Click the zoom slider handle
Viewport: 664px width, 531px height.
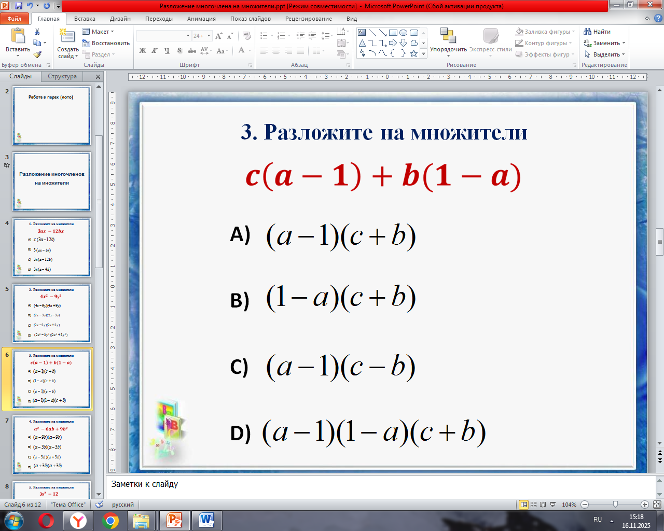[615, 505]
